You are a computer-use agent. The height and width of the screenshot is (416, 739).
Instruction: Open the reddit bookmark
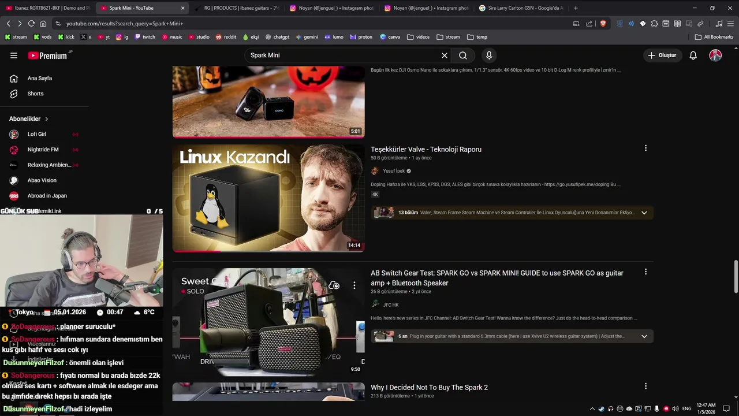[226, 37]
